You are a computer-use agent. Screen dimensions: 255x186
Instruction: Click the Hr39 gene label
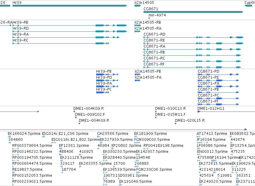17,3
